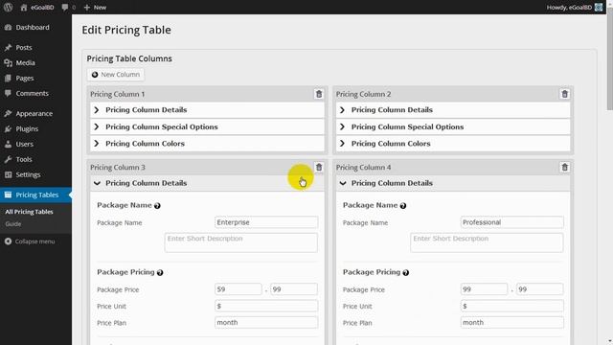Viewport: 613px width, 345px height.
Task: Open Comments in the sidebar
Action: (x=32, y=93)
